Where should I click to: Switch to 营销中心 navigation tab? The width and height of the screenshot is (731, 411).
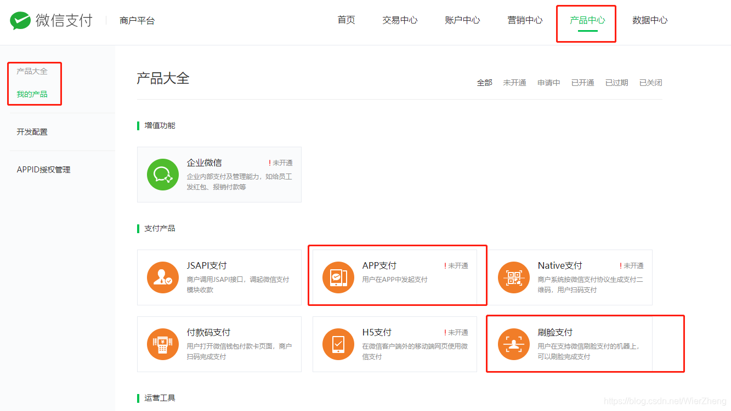click(525, 20)
